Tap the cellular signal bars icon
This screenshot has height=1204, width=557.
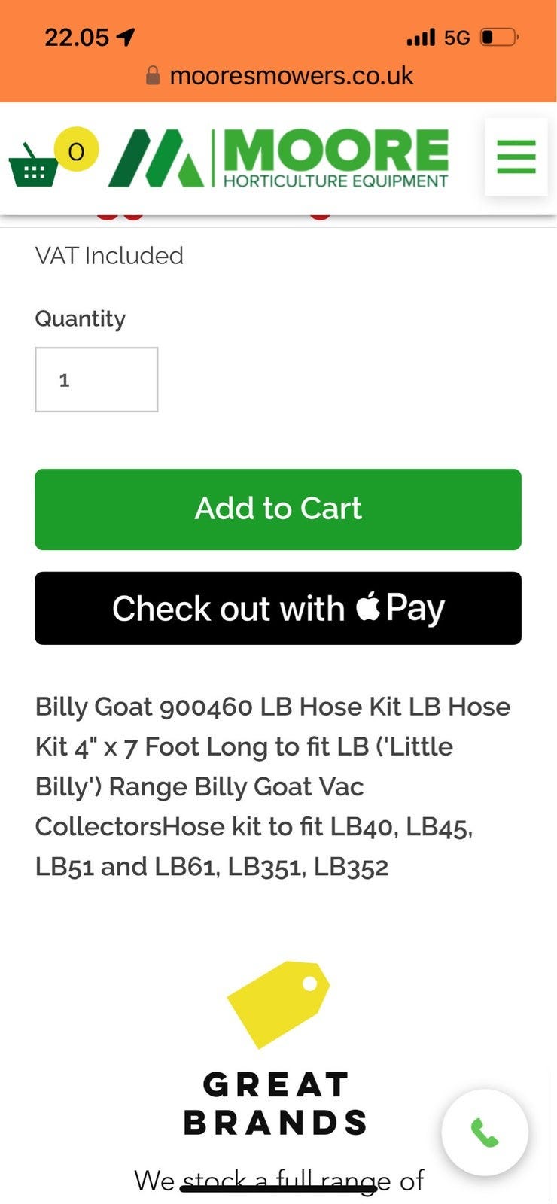click(x=421, y=37)
